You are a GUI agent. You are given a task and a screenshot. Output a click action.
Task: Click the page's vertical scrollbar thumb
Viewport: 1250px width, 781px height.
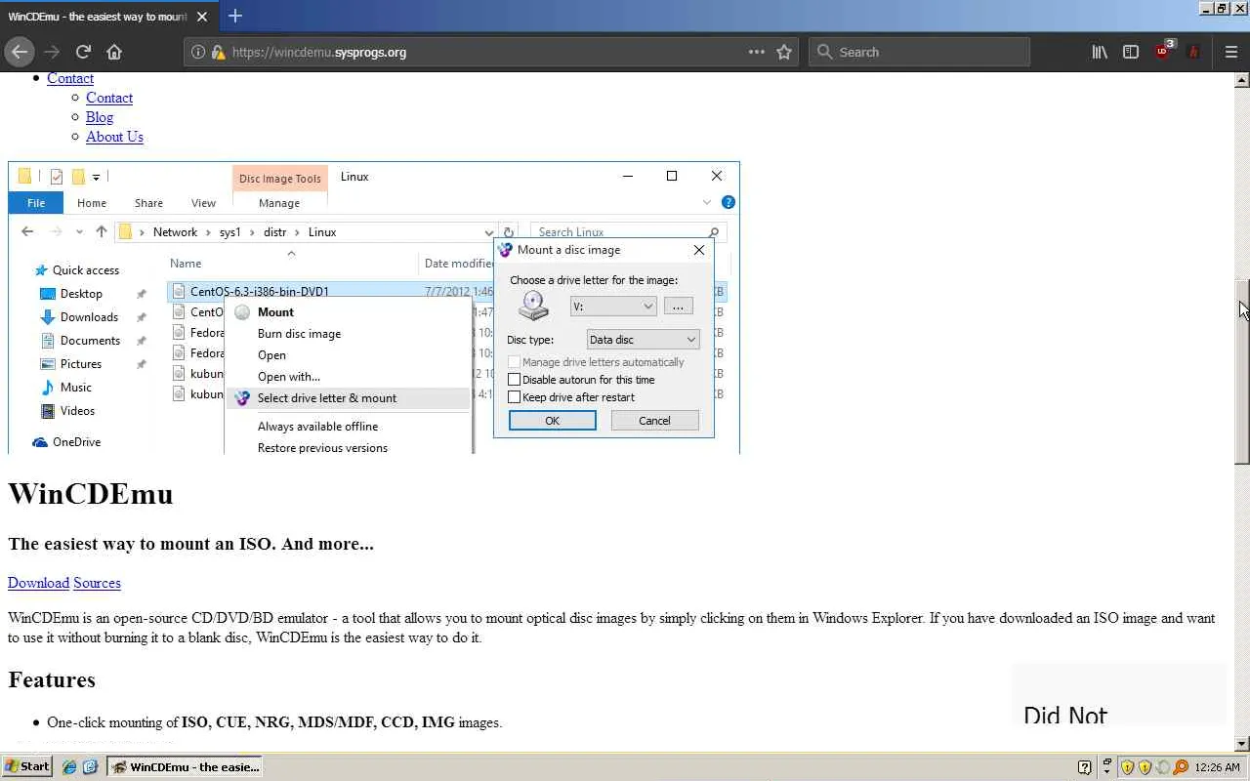pyautogui.click(x=1242, y=371)
